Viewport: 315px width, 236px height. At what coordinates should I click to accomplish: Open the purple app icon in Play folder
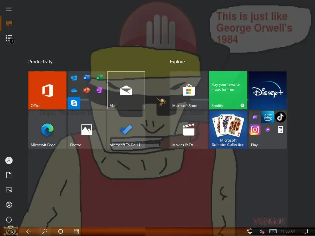[x=255, y=117]
